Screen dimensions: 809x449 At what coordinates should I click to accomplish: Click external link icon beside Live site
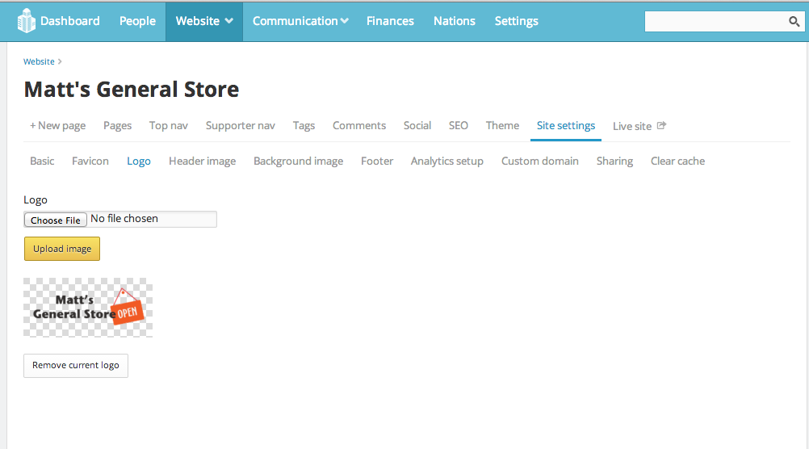(x=661, y=125)
